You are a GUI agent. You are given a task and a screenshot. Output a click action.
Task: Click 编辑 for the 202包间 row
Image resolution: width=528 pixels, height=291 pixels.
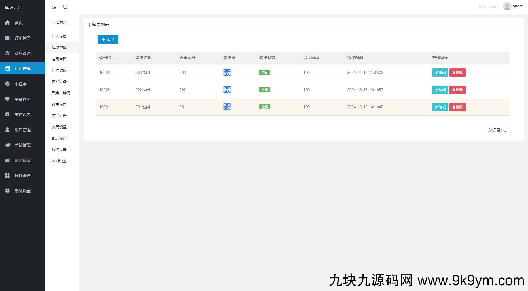440,90
